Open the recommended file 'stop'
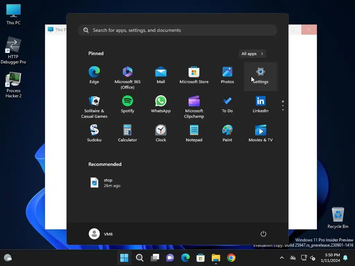Image resolution: width=355 pixels, height=266 pixels. pos(105,183)
